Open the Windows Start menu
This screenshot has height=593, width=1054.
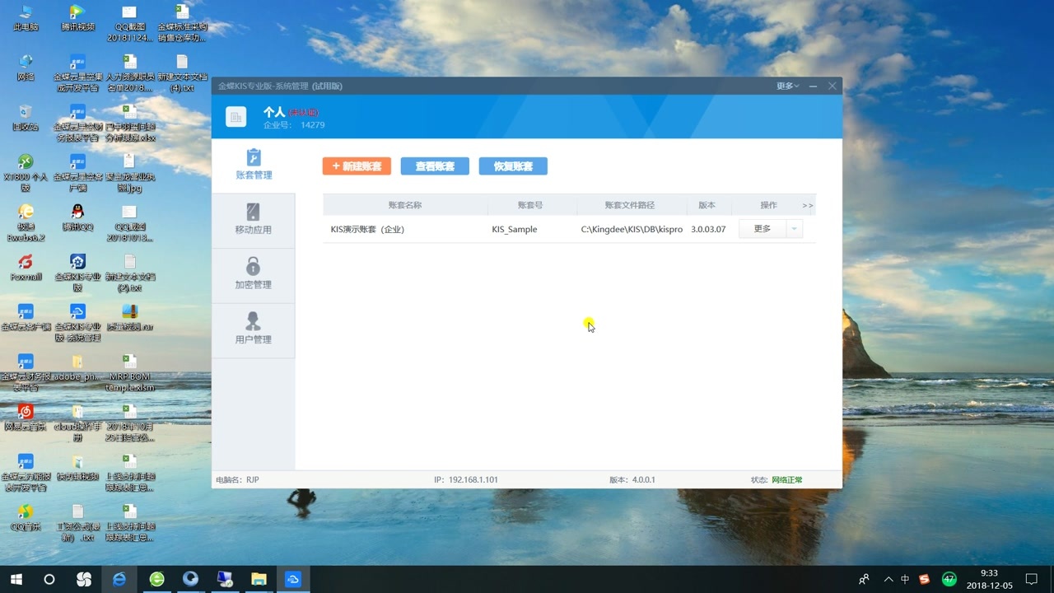(x=16, y=579)
